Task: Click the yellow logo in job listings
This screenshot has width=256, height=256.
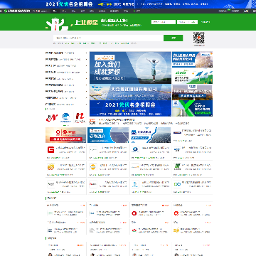Action: click(176, 230)
